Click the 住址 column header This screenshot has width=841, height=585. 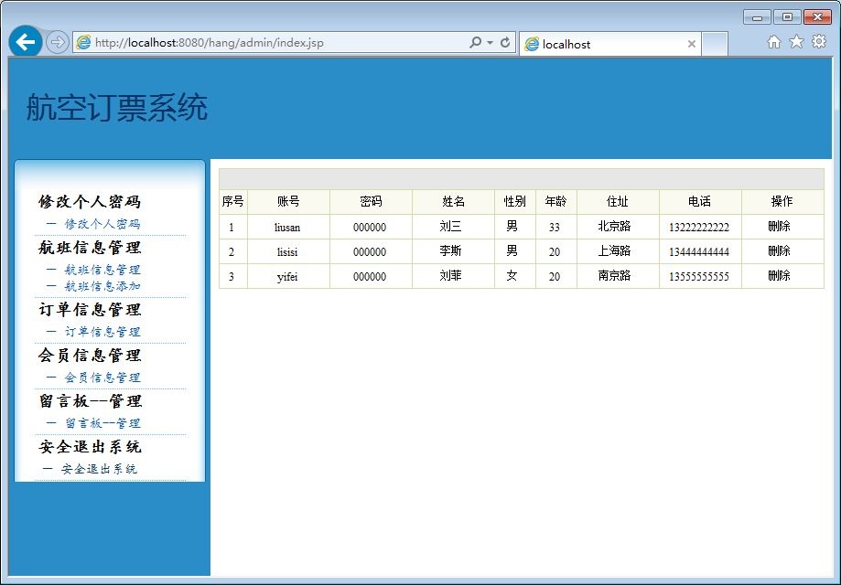(618, 201)
